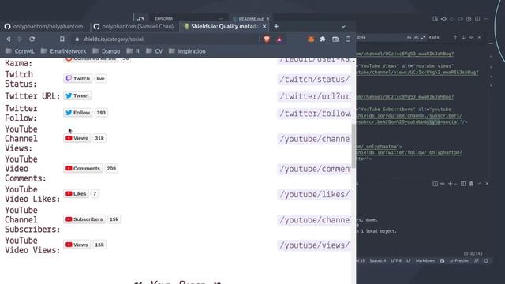The width and height of the screenshot is (505, 284).
Task: Click the web page vertical scrollbar
Action: point(353,146)
